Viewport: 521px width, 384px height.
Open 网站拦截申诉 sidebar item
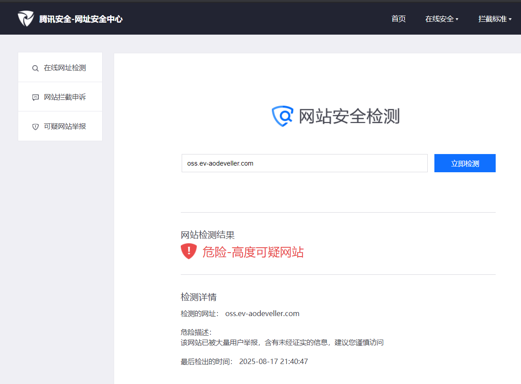click(60, 97)
